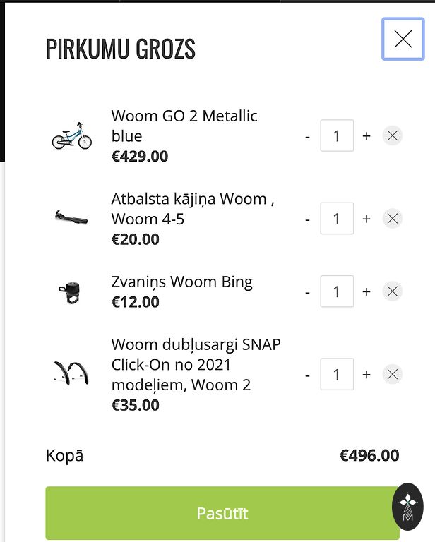Close the Pirkumu grozs cart panel
This screenshot has width=435, height=542.
tap(403, 39)
